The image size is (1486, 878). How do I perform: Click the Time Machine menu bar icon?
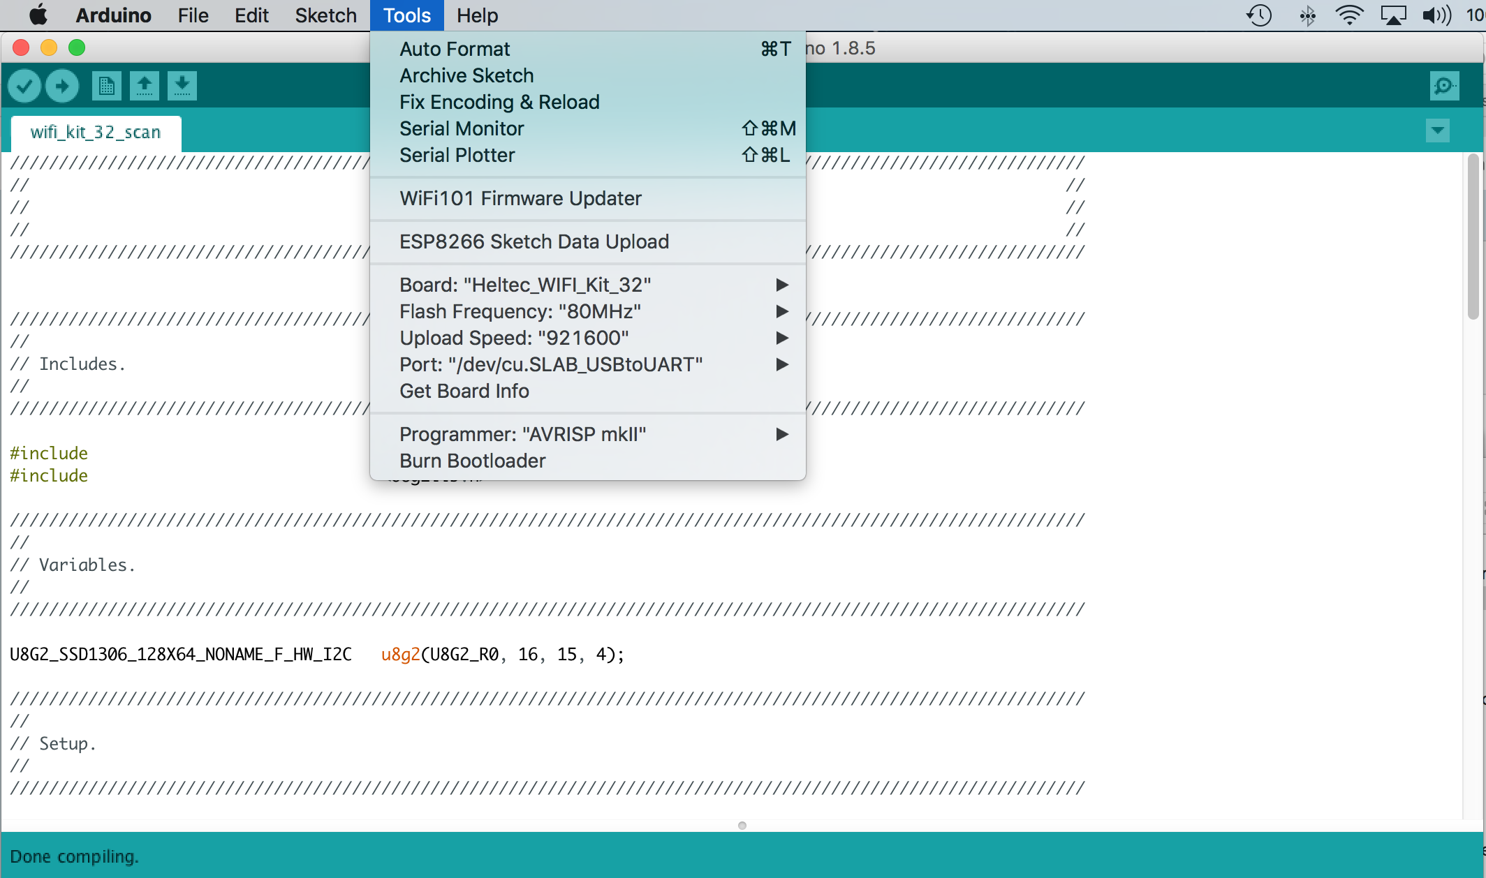1259,15
